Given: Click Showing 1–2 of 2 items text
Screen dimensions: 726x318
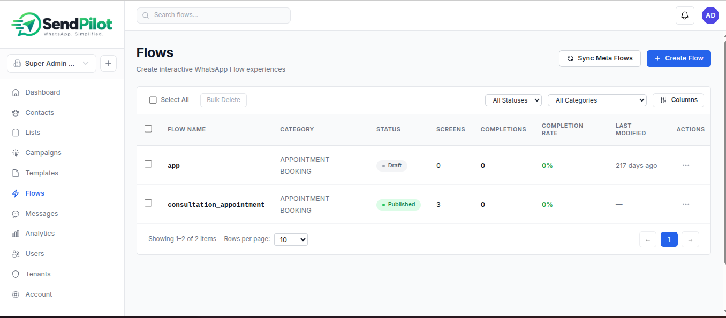Looking at the screenshot, I should click(x=183, y=239).
